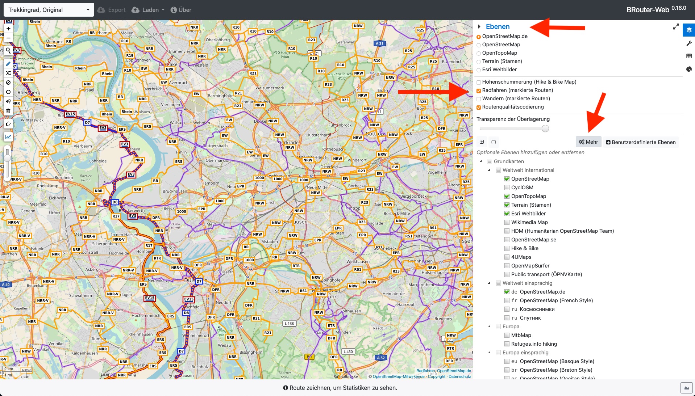The width and height of the screenshot is (695, 396).
Task: Activate the pencil draw-route tool
Action: pos(8,64)
